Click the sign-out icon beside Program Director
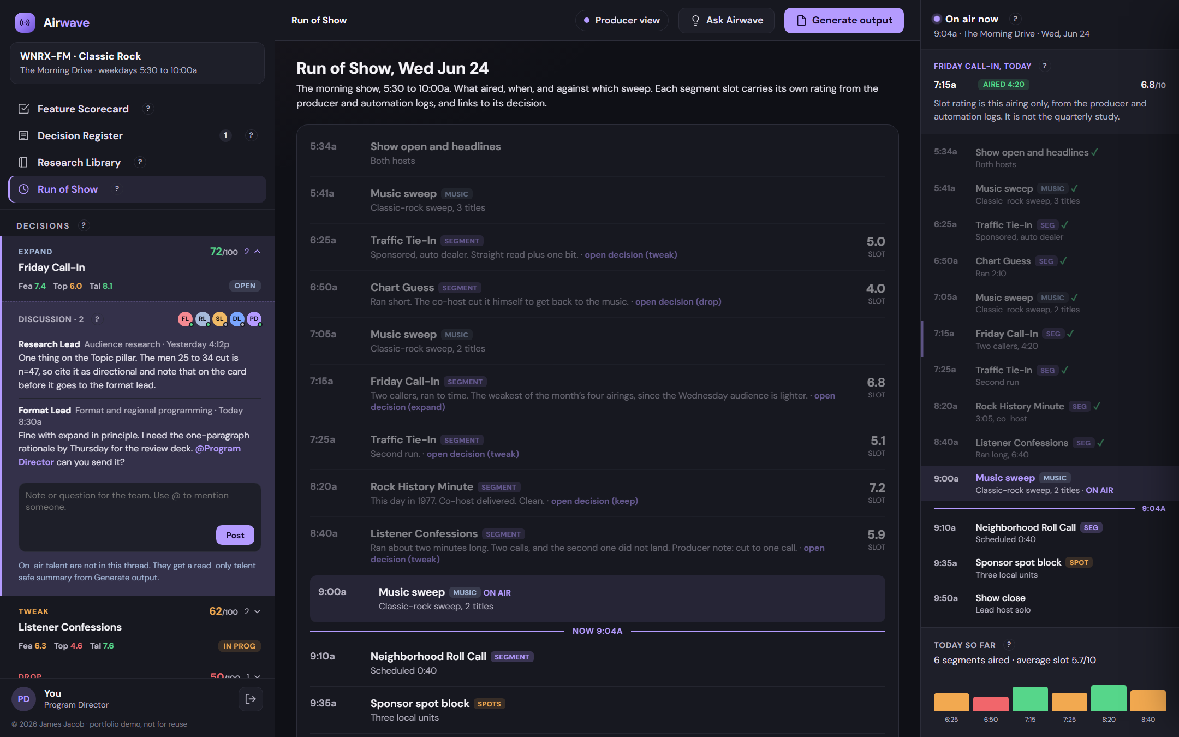This screenshot has height=737, width=1179. point(251,699)
